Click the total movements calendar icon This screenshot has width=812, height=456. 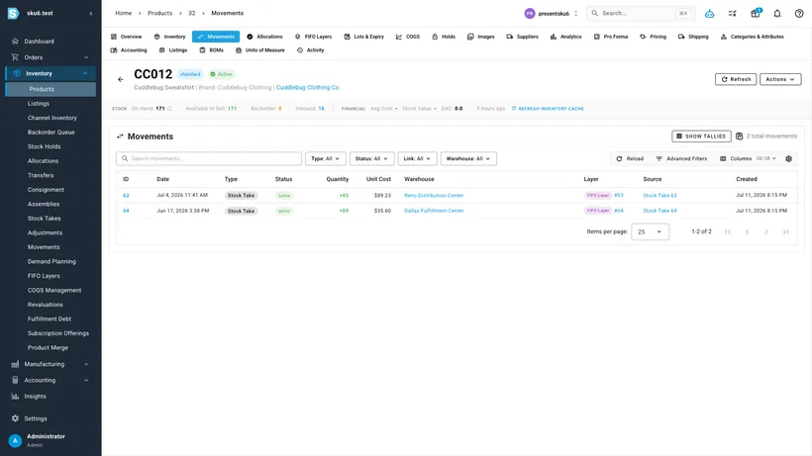tap(739, 136)
